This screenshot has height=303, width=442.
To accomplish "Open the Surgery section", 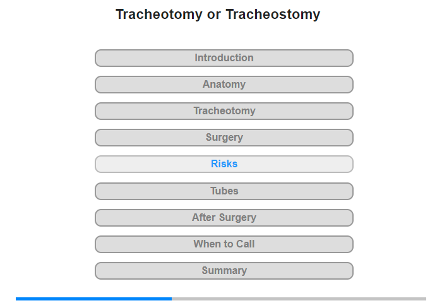I will (x=224, y=138).
